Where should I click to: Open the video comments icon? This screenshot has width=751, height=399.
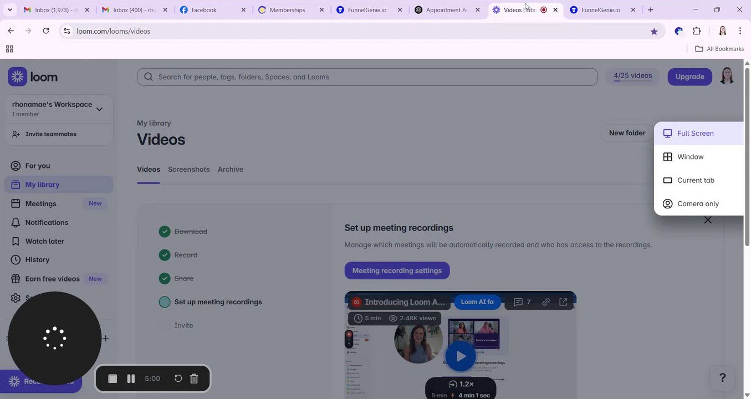[x=522, y=302]
